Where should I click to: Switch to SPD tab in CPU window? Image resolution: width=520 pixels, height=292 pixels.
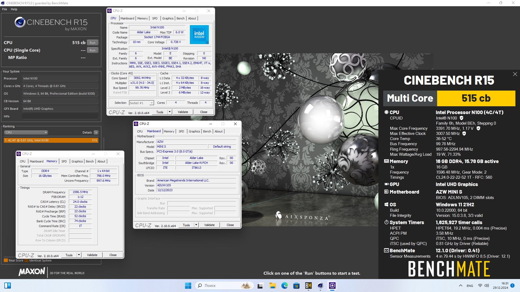[x=155, y=18]
